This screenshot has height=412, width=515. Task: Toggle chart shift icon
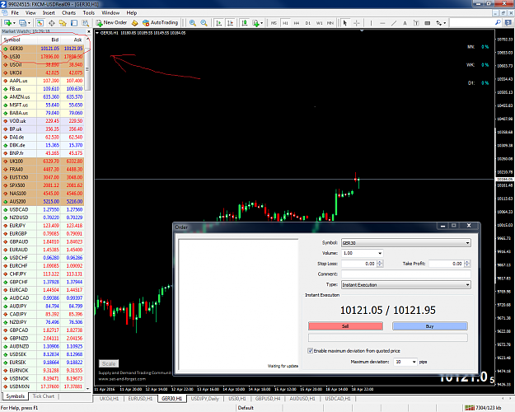tap(230, 23)
